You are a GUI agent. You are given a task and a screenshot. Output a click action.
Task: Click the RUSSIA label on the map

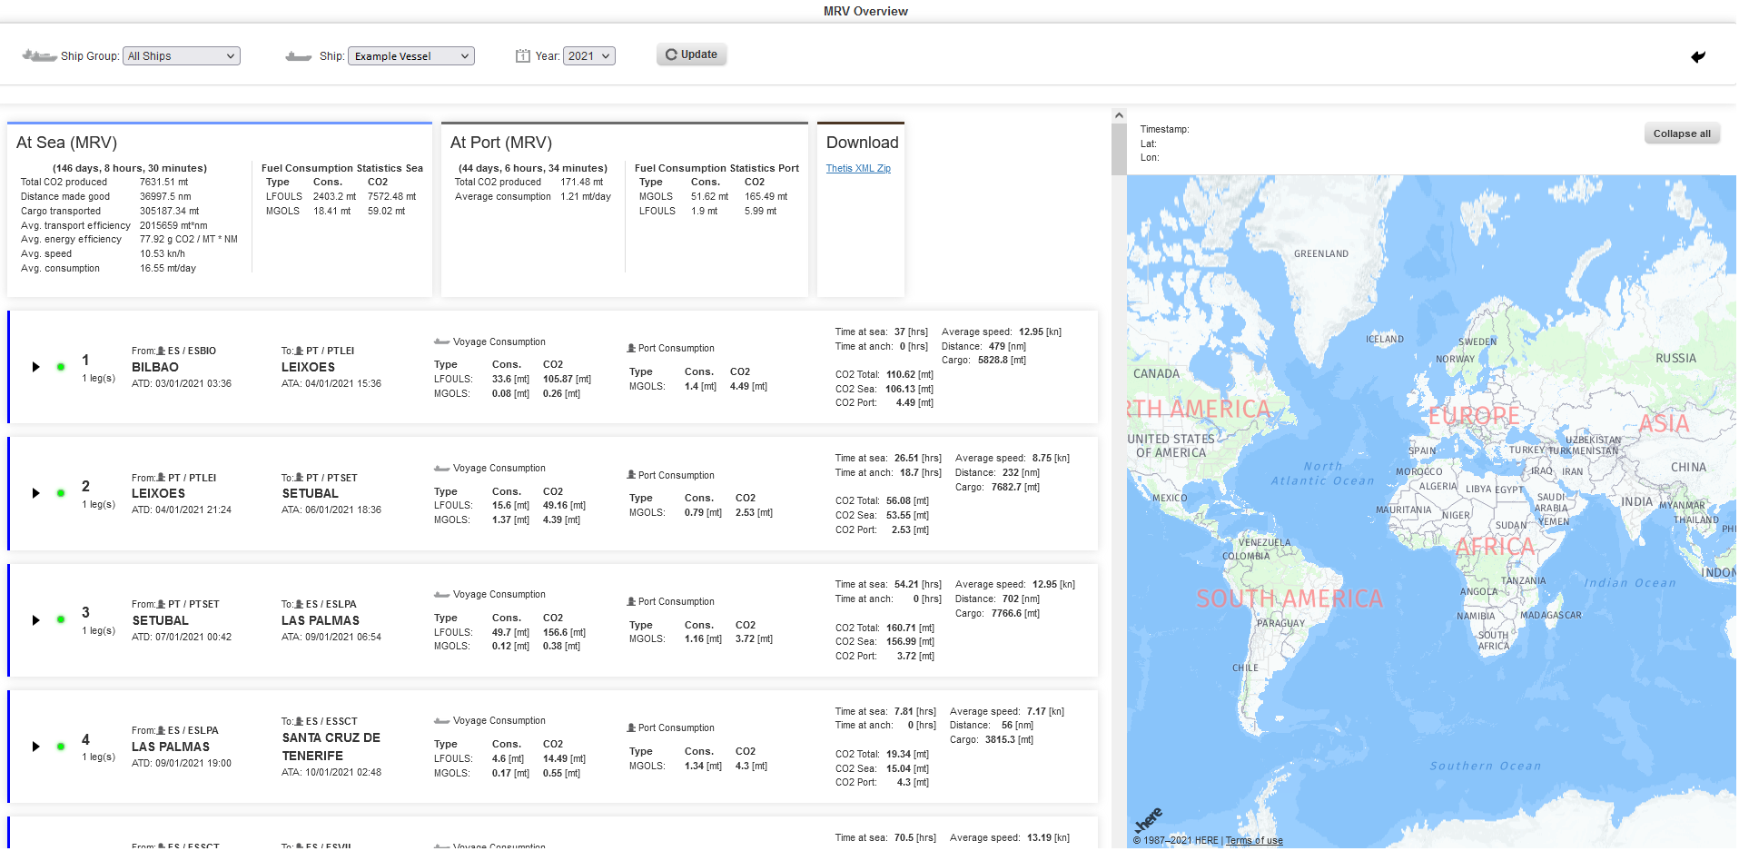tap(1675, 358)
